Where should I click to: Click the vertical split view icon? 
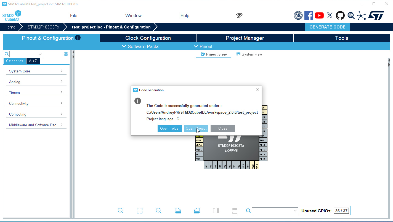pos(216,211)
